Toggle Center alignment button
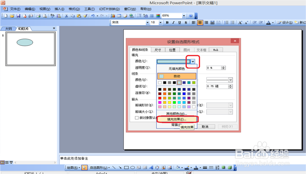The height and width of the screenshot is (174, 306). (200, 23)
